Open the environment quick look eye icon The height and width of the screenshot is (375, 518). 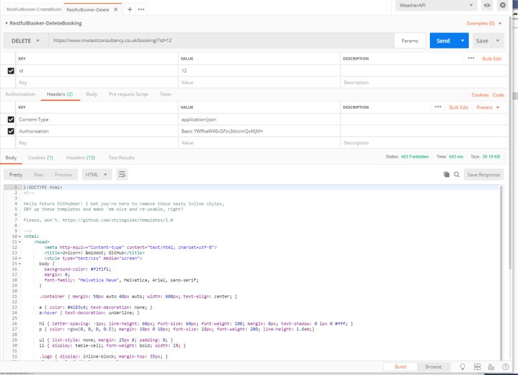point(487,5)
